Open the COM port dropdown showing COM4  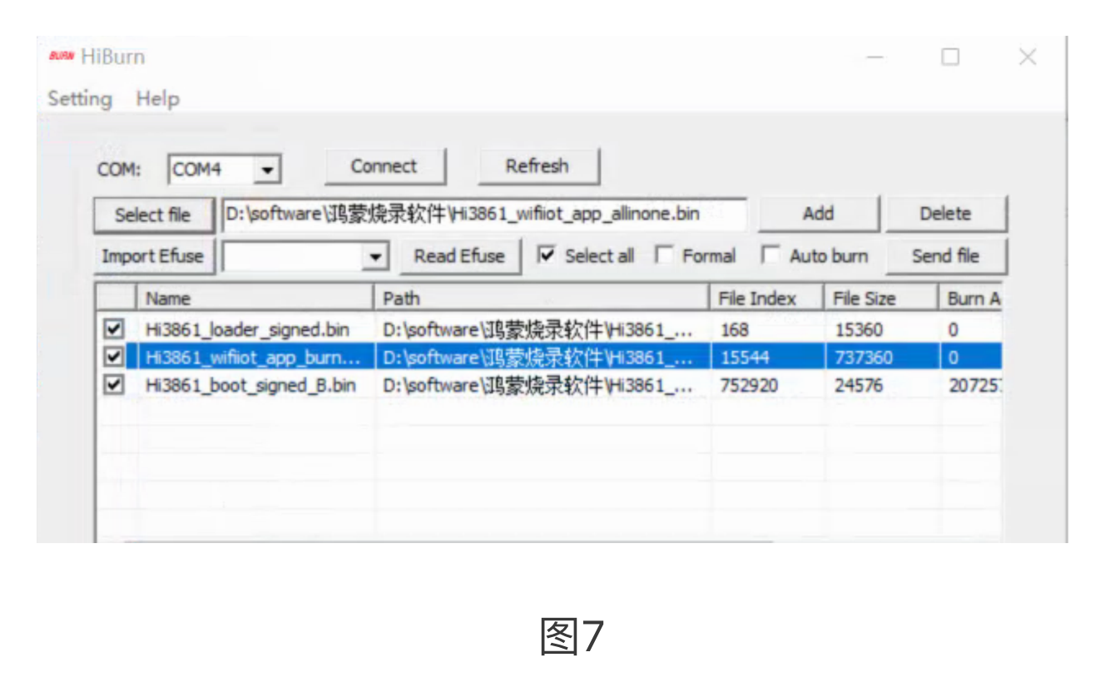pos(225,170)
